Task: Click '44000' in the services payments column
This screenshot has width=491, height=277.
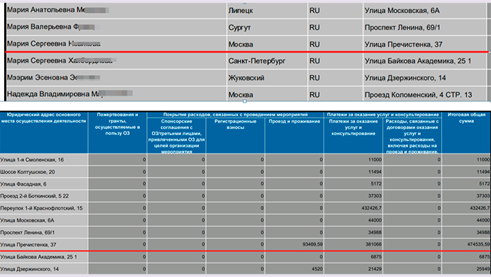Action: [375, 220]
